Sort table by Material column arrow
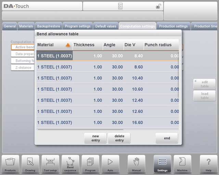Viewport: 219px width, 175px height. (x=68, y=45)
